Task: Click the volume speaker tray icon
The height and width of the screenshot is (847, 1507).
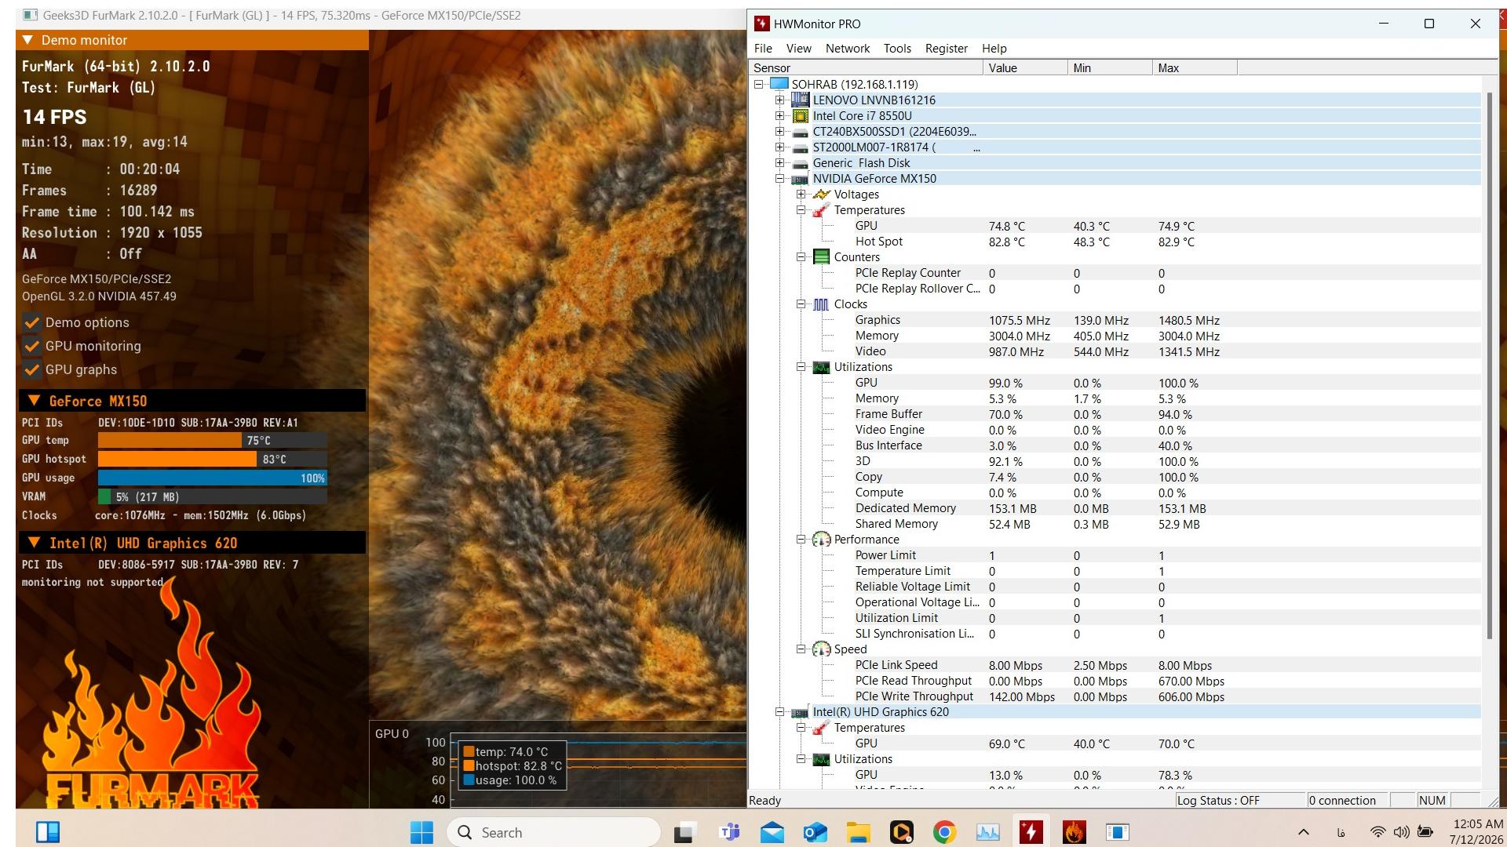Action: coord(1401,832)
